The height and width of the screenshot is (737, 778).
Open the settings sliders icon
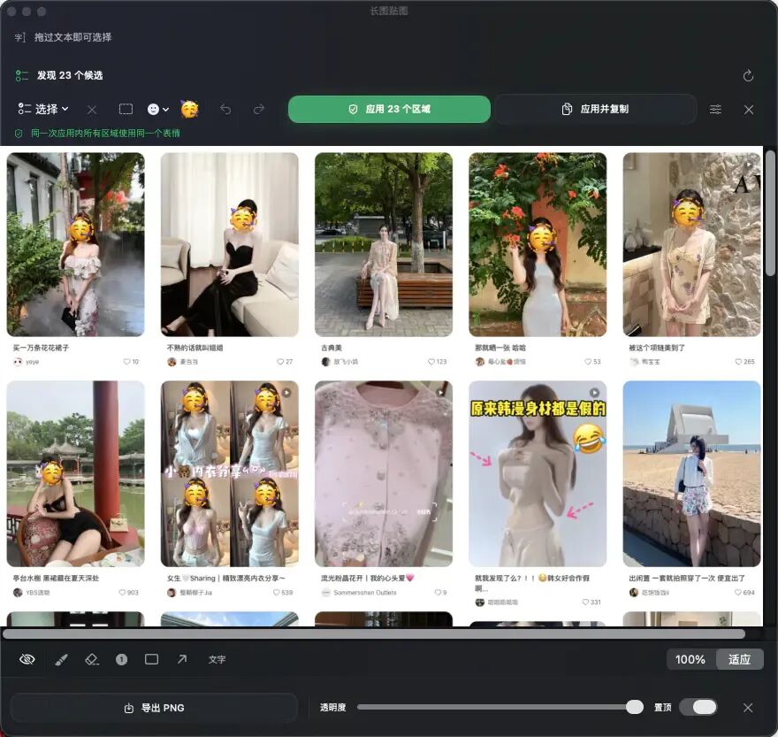pyautogui.click(x=715, y=109)
